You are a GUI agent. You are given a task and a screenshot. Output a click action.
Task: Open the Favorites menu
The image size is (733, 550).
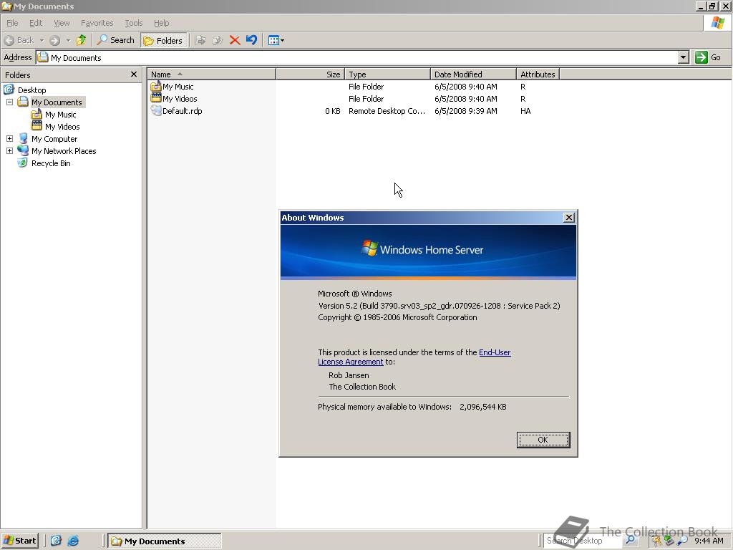coord(97,23)
